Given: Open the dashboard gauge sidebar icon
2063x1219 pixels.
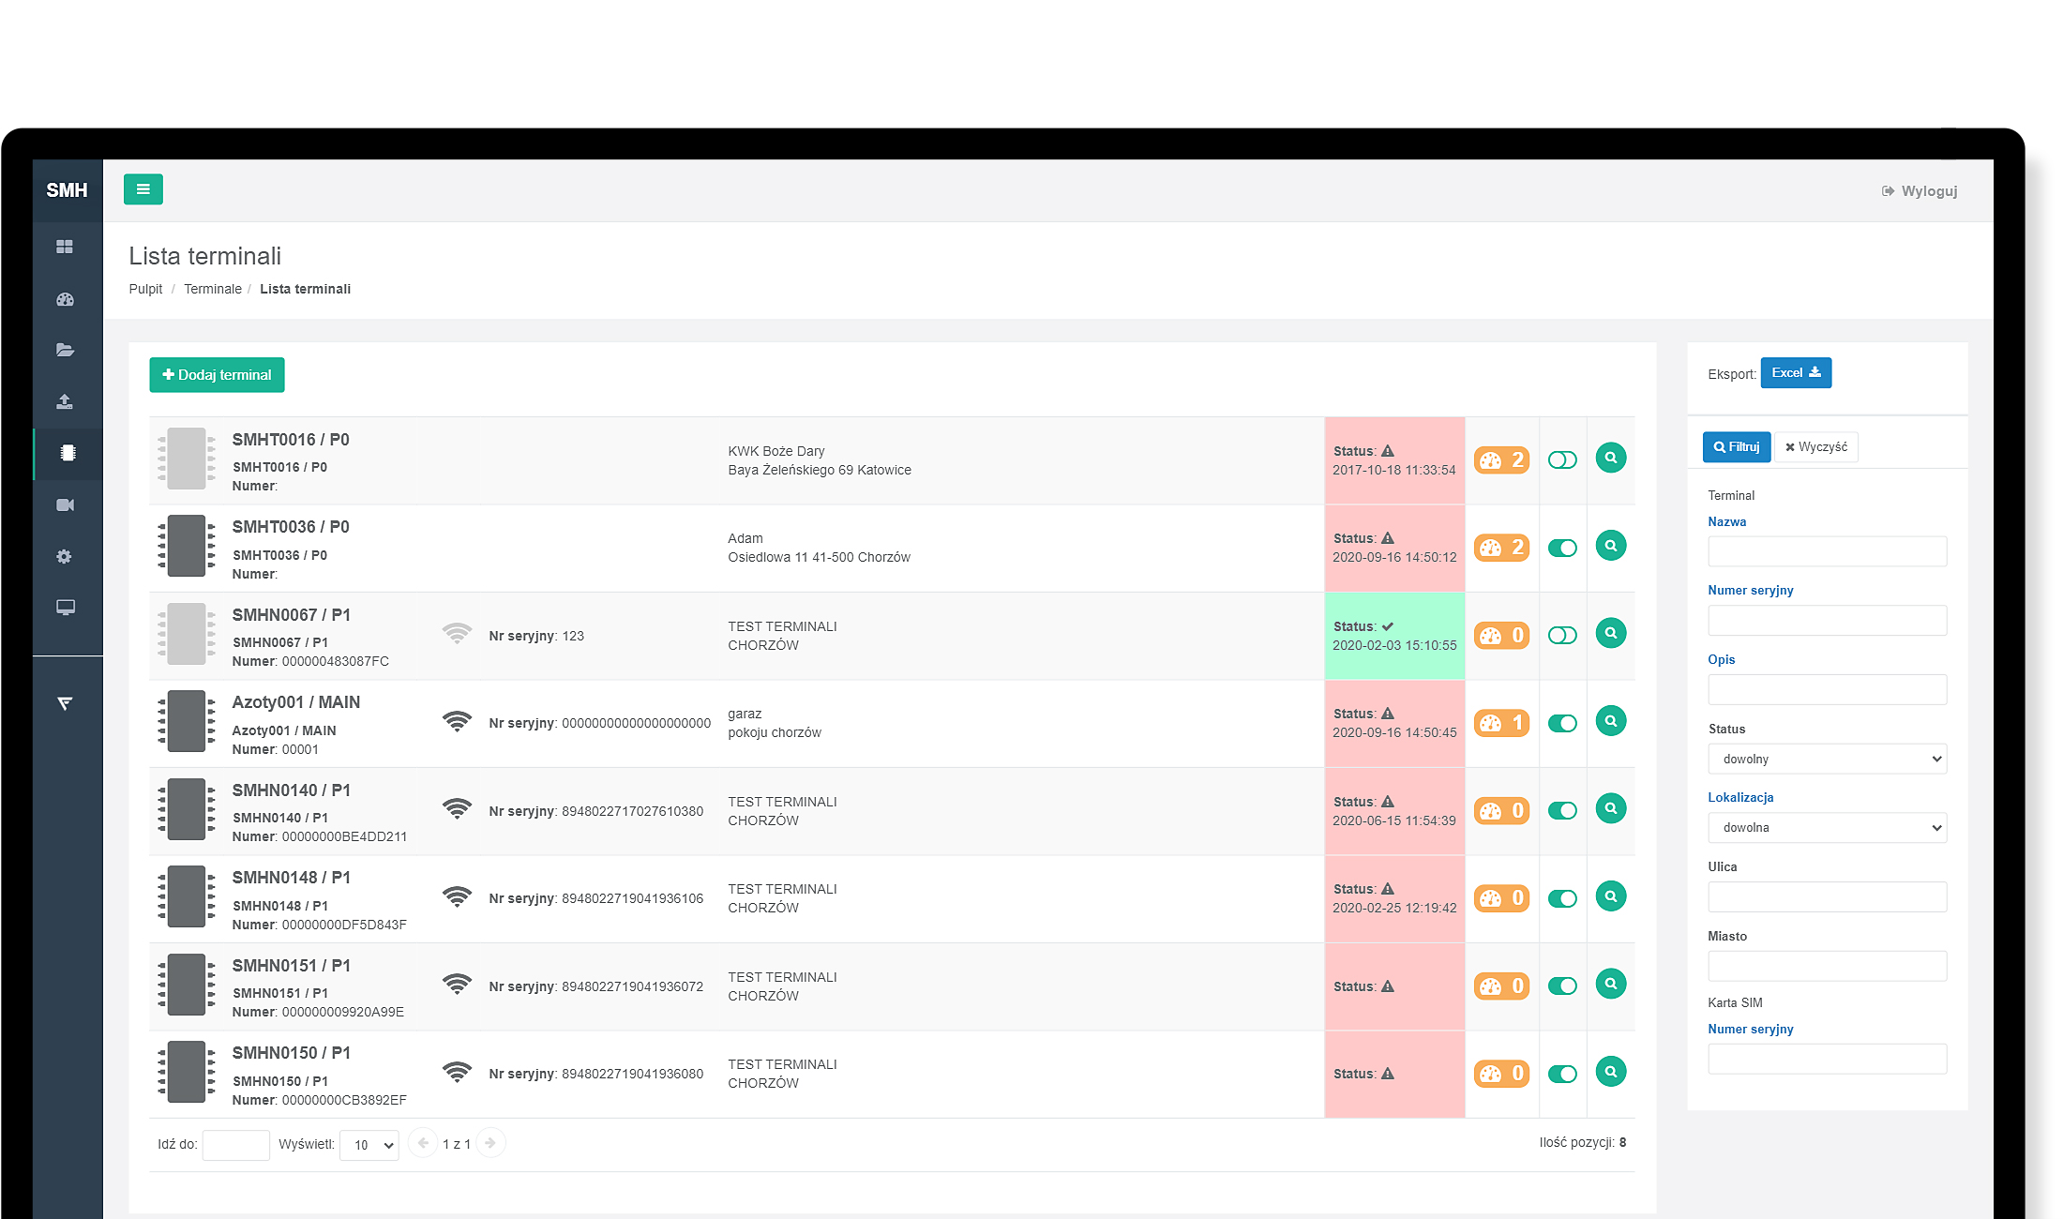Looking at the screenshot, I should point(65,300).
